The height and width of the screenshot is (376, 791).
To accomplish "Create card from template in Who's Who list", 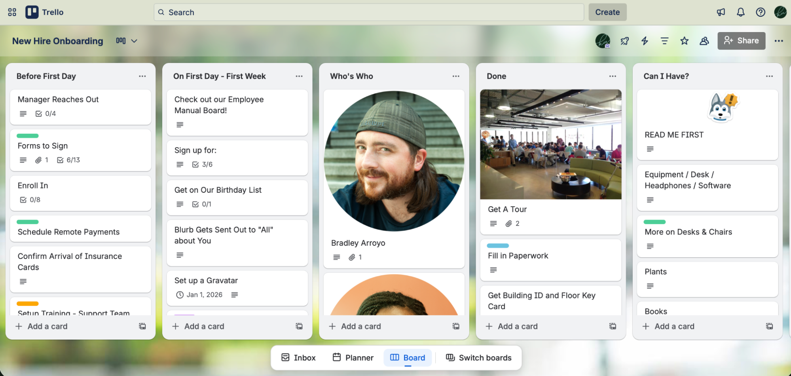I will pyautogui.click(x=456, y=326).
